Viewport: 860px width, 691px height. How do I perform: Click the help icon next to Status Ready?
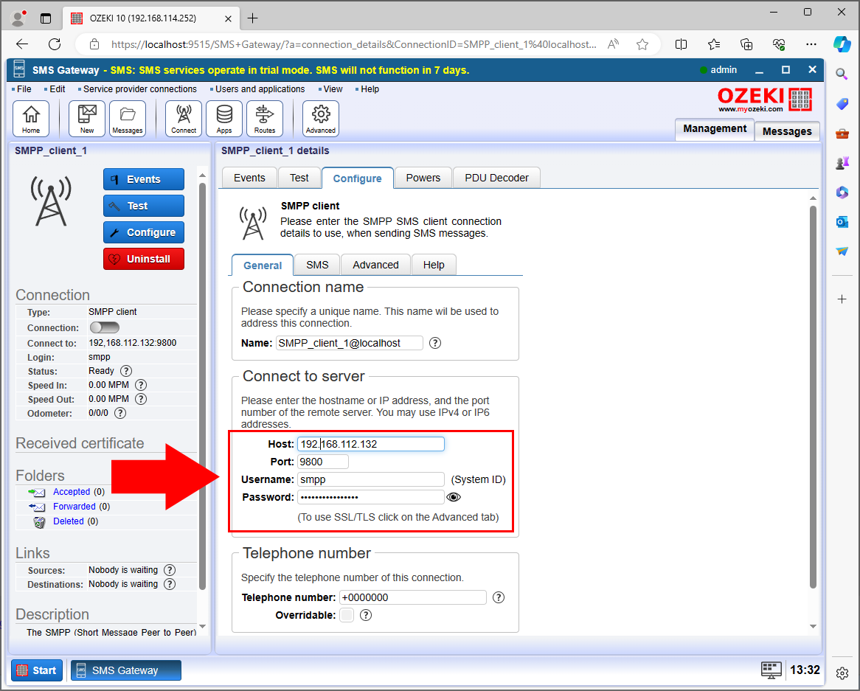pos(126,371)
